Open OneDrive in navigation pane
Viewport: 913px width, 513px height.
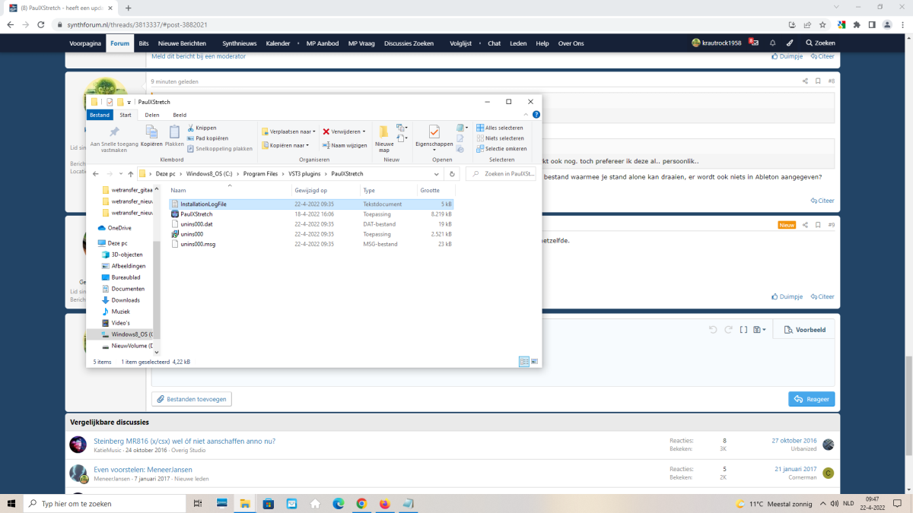119,228
